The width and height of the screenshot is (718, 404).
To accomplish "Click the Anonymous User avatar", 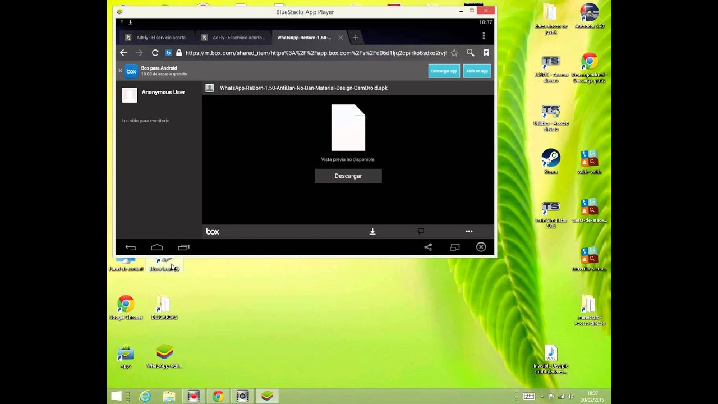I will (x=130, y=95).
